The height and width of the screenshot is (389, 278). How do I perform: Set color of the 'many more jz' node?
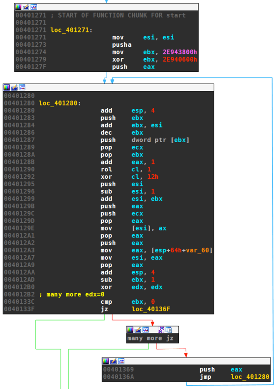[x=130, y=330]
